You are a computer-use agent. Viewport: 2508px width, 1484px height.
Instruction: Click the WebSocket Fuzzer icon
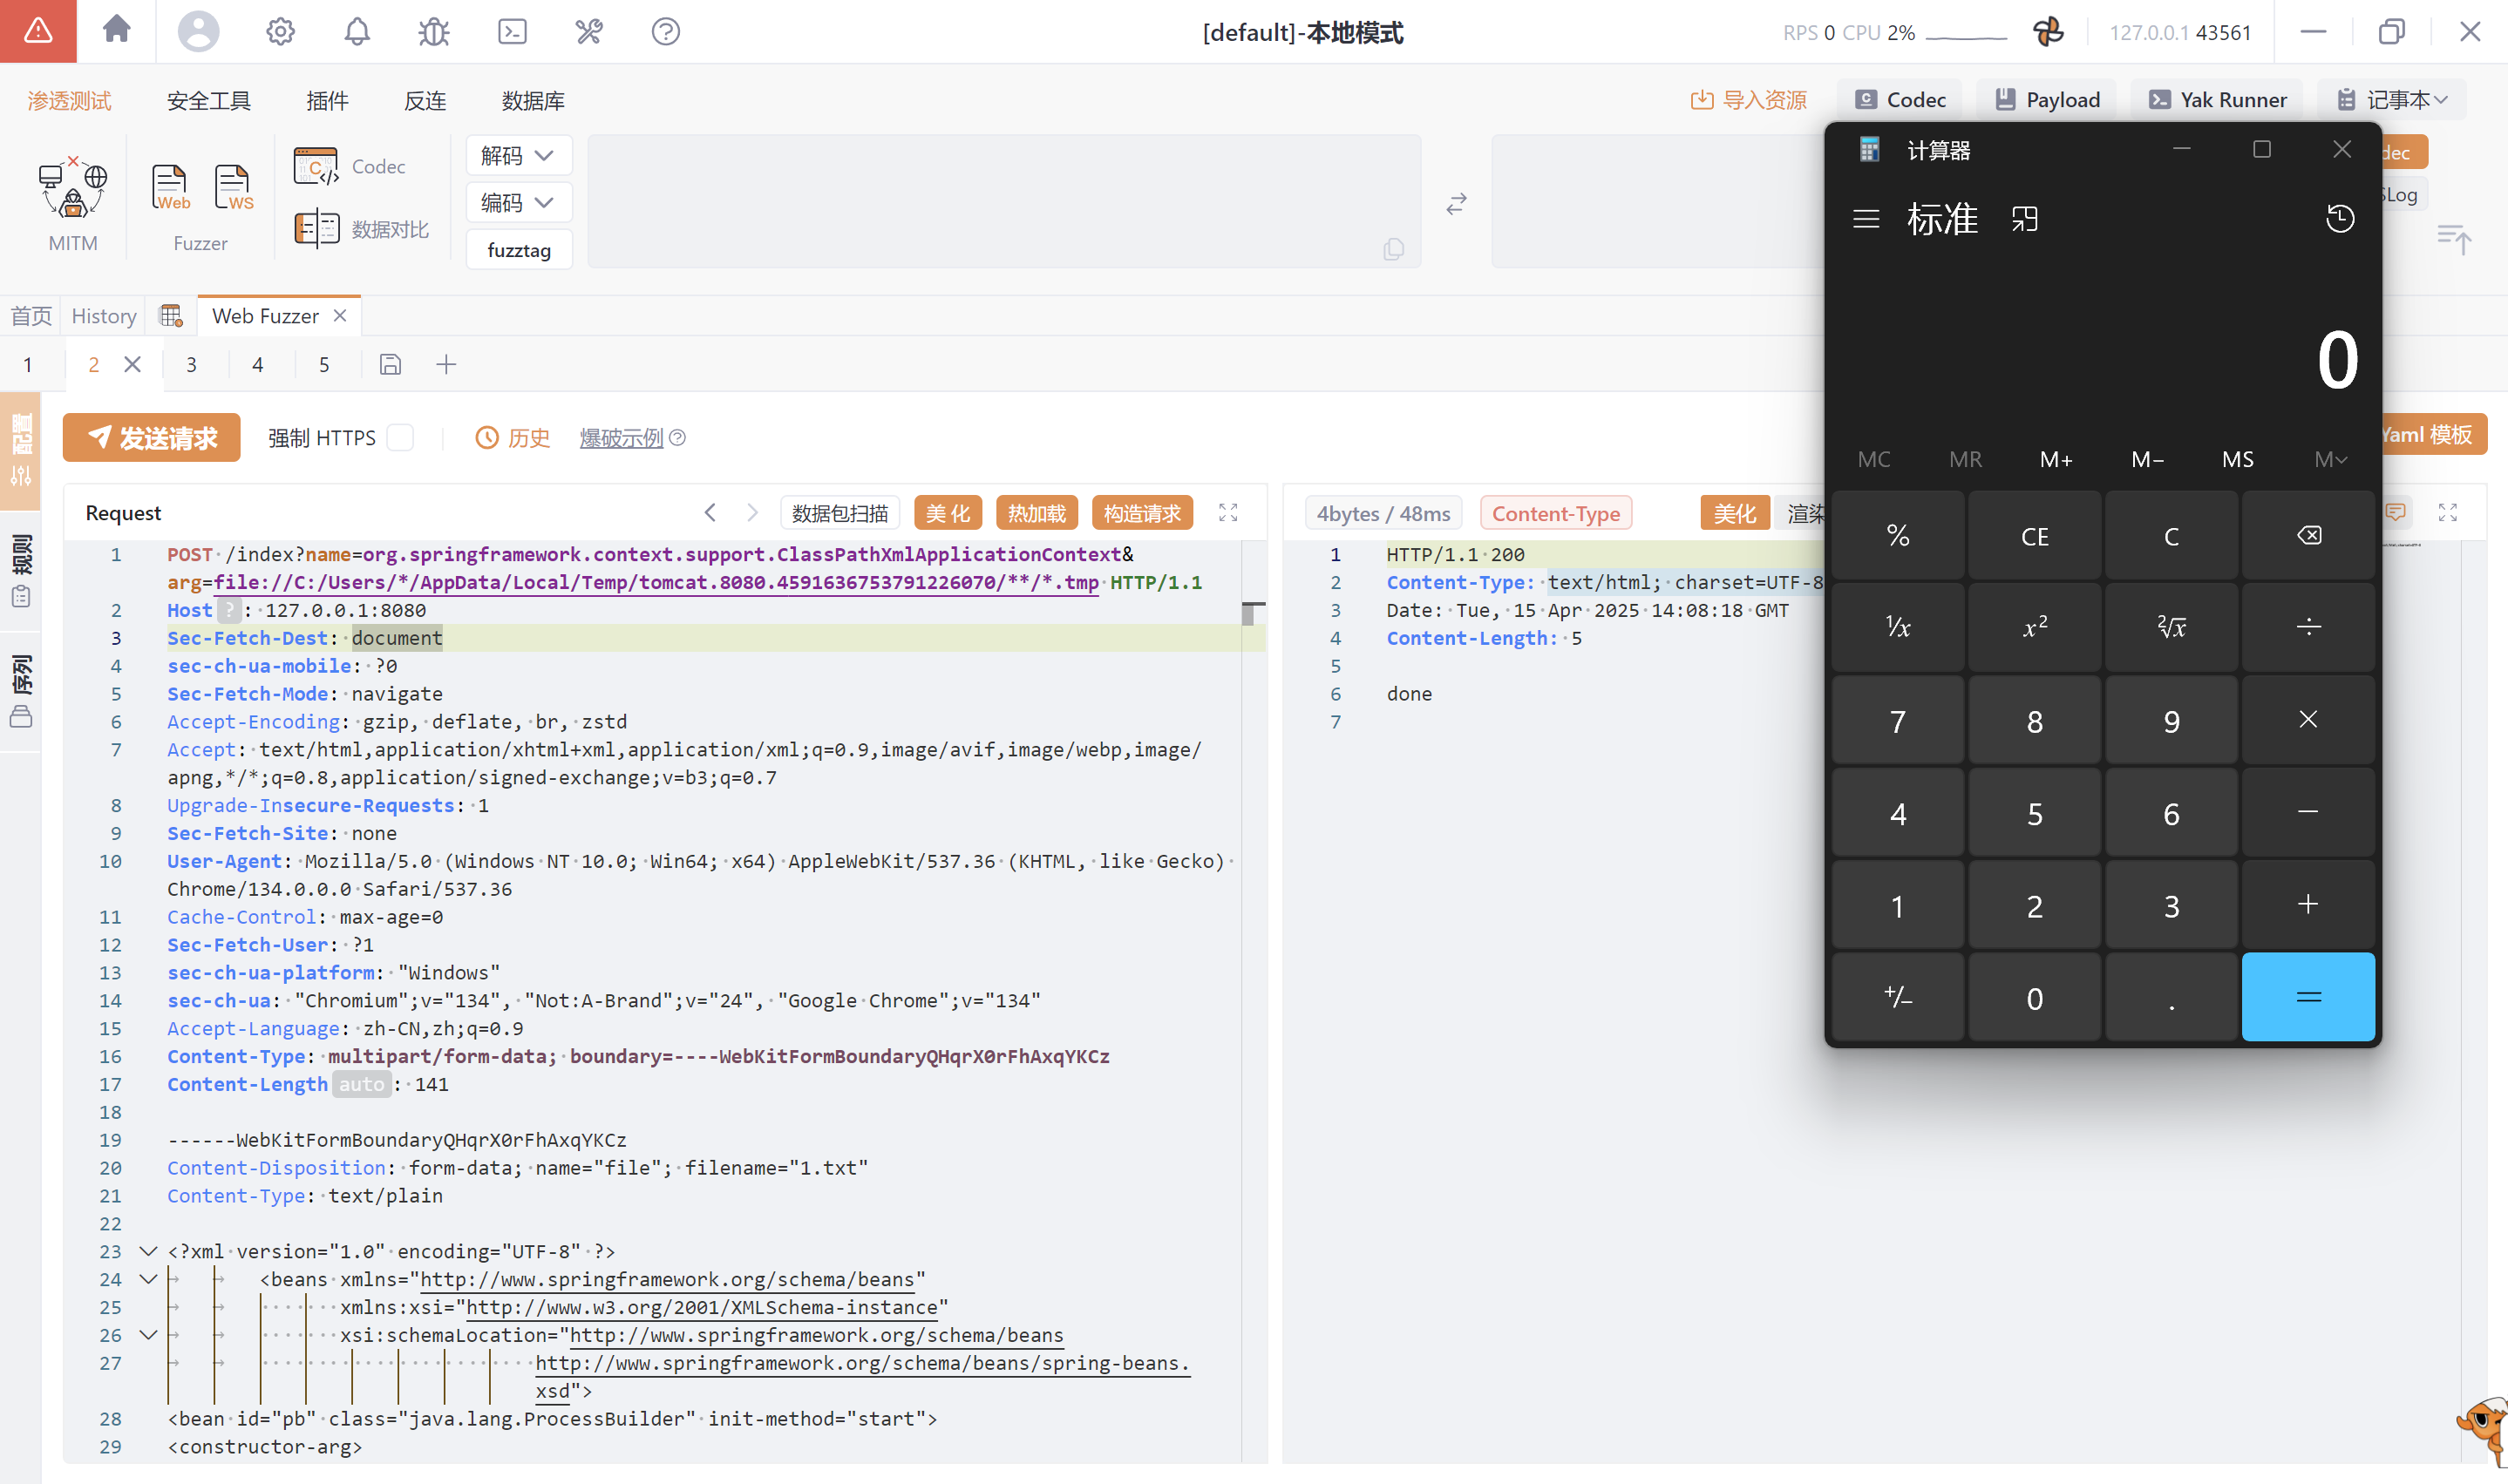(233, 188)
